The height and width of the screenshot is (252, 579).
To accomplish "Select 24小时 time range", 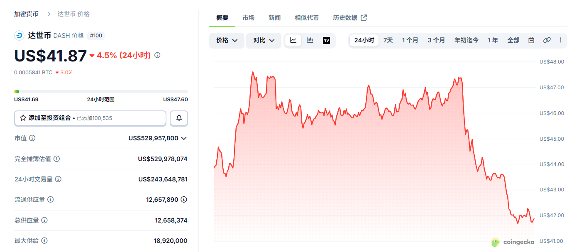I will 364,40.
